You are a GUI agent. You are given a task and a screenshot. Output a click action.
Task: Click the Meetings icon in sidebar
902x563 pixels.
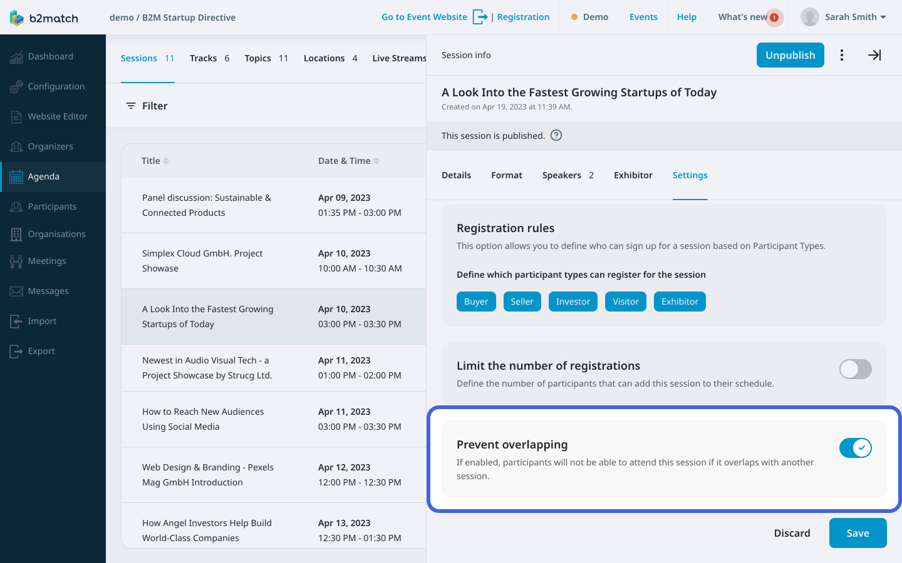(16, 261)
